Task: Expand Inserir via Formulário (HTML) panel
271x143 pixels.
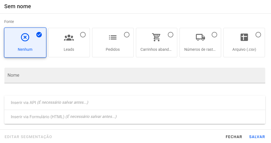Action: point(135,117)
